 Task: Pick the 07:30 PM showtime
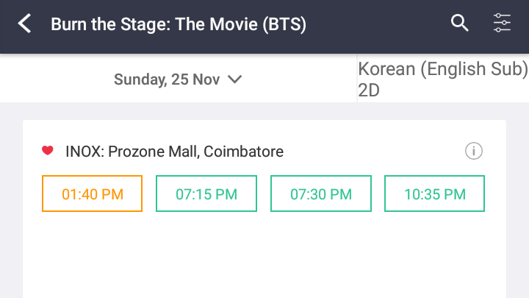click(x=321, y=194)
